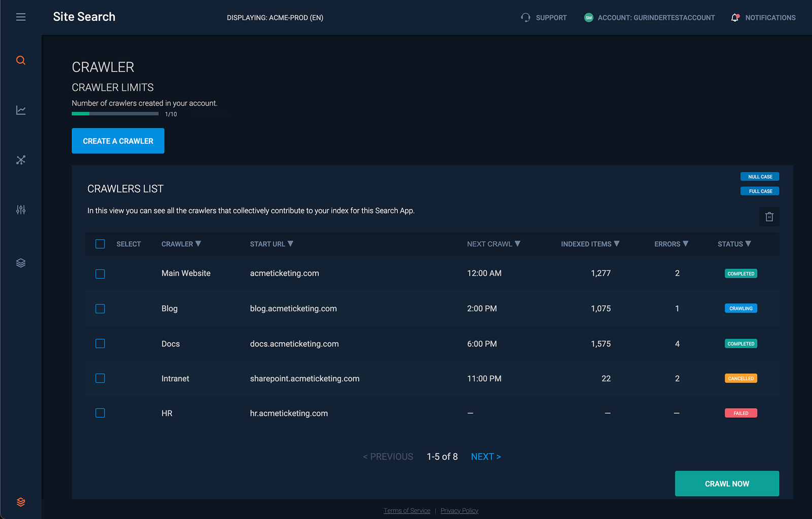Viewport: 812px width, 519px height.
Task: Click sharepoint.acmeticketing.com start URL
Action: pos(304,378)
